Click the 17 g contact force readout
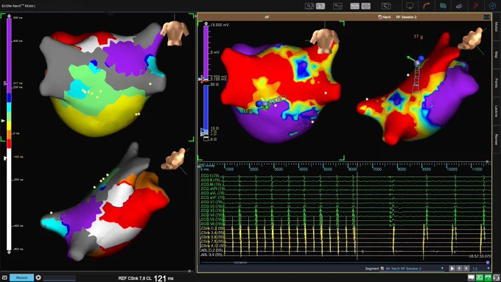Viewport: 501px width, 282px height. point(418,37)
